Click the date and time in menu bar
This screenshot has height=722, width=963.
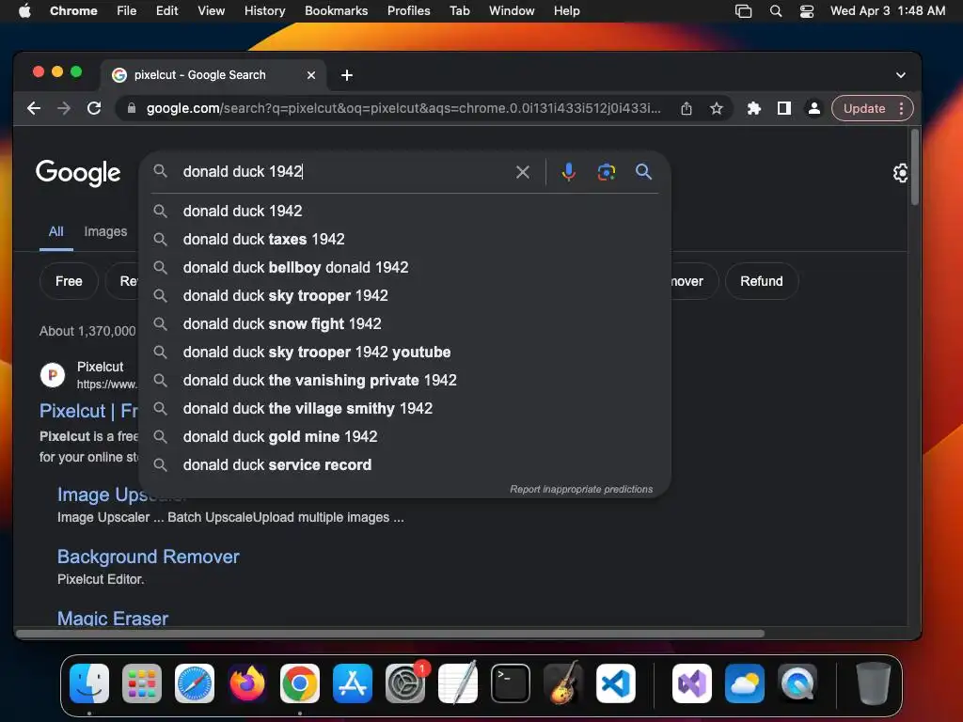click(x=888, y=10)
